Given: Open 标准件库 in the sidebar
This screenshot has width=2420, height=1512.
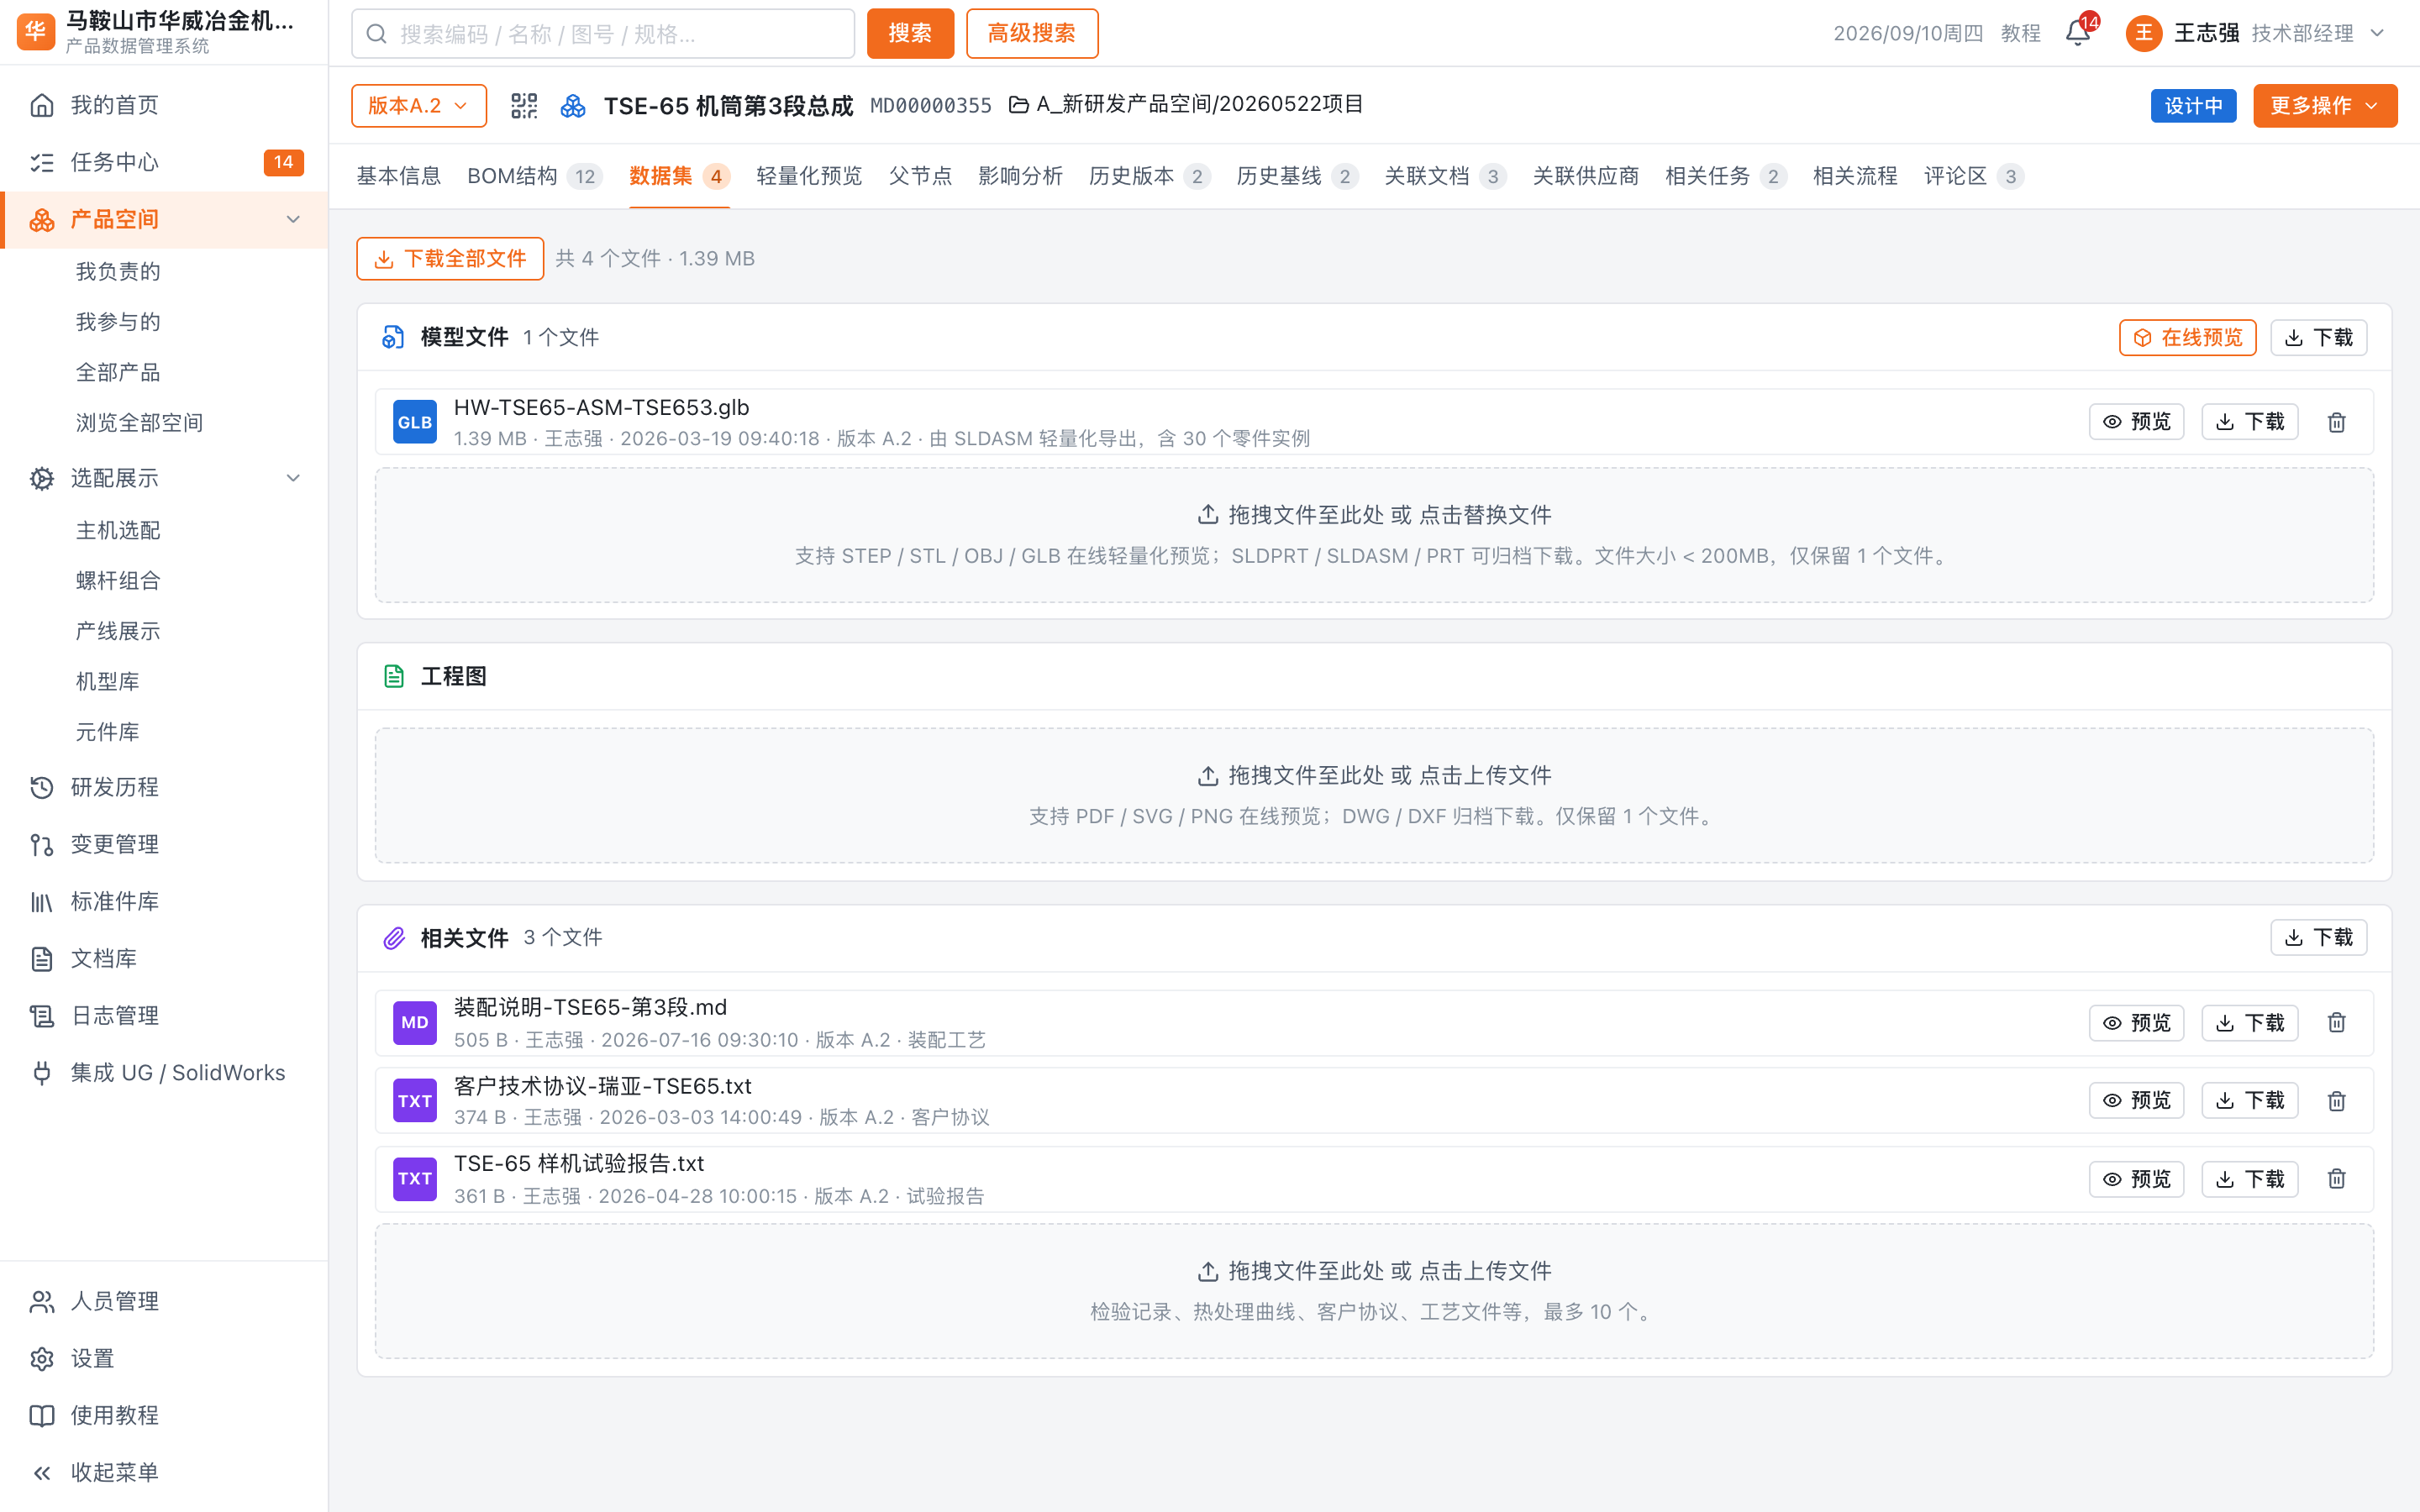Looking at the screenshot, I should [x=164, y=901].
